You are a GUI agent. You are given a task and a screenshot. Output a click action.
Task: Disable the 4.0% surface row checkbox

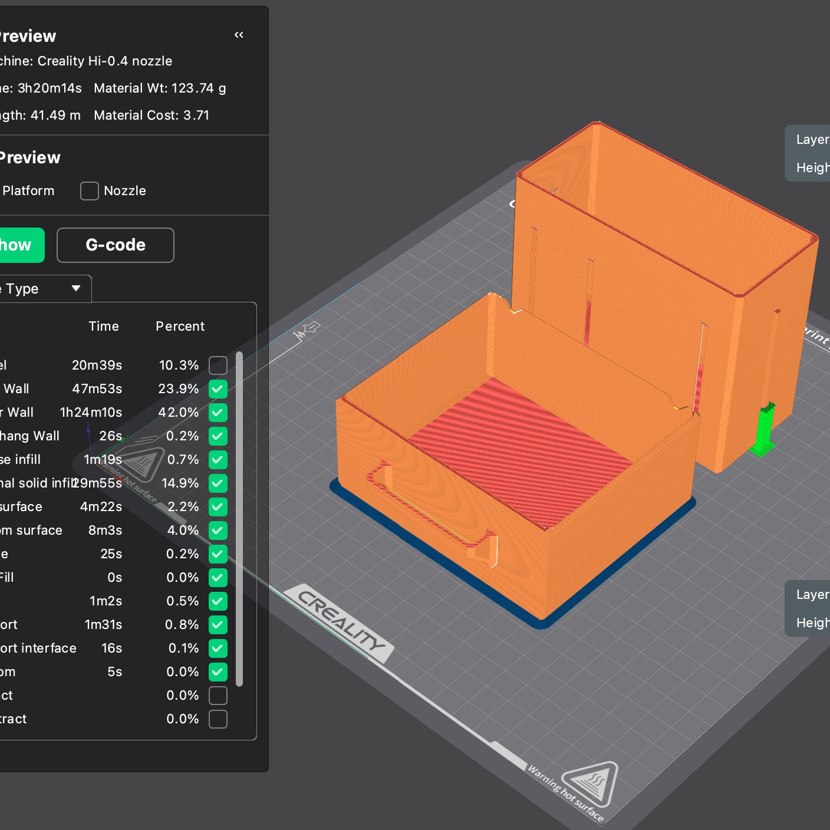pyautogui.click(x=218, y=531)
